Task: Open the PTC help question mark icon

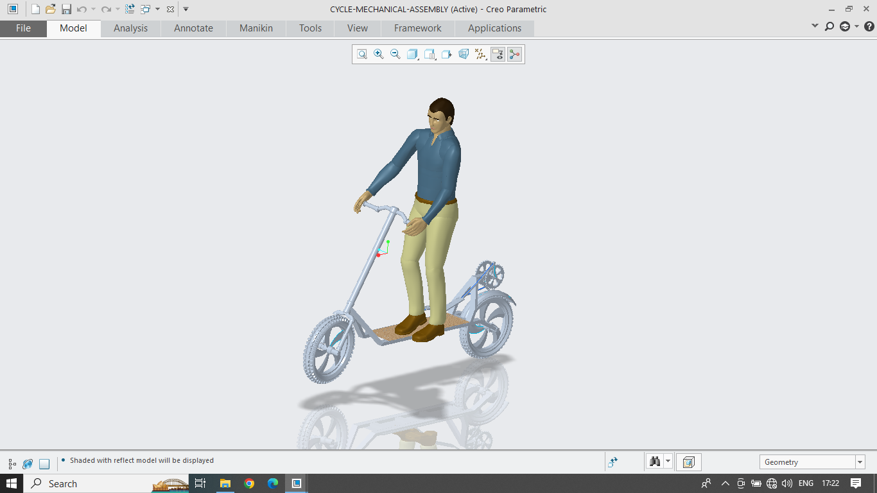Action: pyautogui.click(x=869, y=26)
